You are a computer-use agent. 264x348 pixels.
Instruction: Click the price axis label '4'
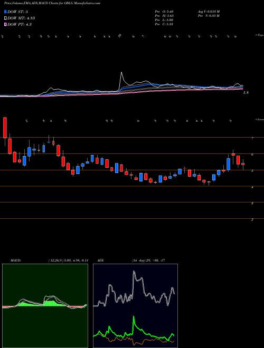point(252,187)
